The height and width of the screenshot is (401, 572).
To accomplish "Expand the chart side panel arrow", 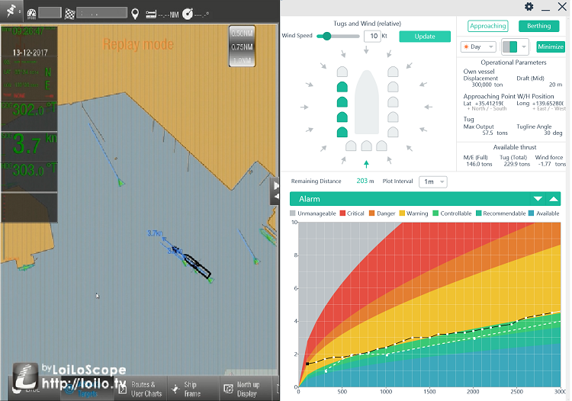I will [x=275, y=186].
